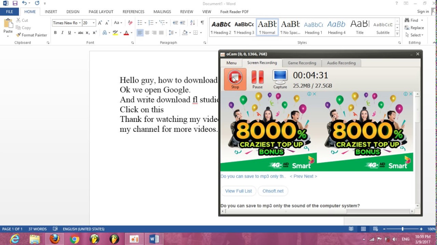This screenshot has width=437, height=245.
Task: Toggle Bold formatting
Action: (x=55, y=33)
